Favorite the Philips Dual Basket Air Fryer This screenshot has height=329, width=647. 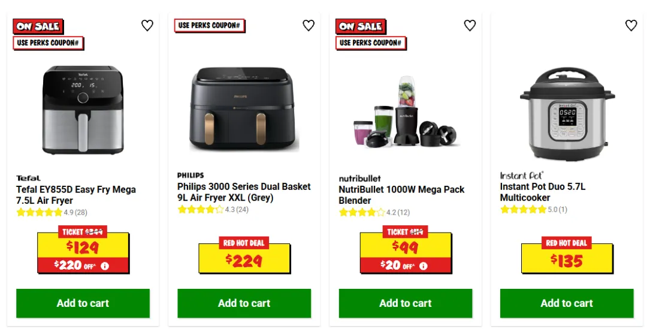pyautogui.click(x=309, y=26)
